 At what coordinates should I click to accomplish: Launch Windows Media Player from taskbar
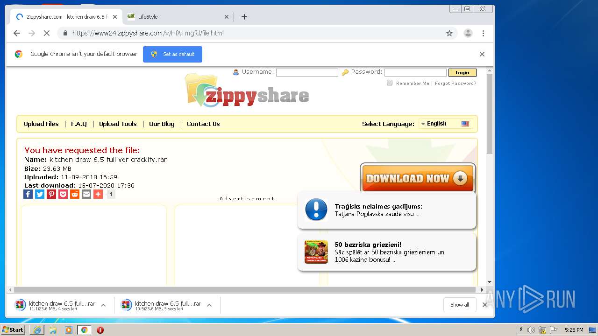pyautogui.click(x=69, y=330)
